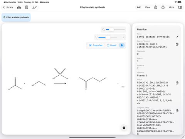Click the round up-arrow button in canvas
This screenshot has height=139, width=185.
[x=124, y=128]
